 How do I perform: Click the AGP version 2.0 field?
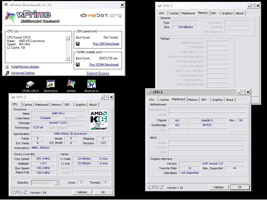tap(212, 164)
